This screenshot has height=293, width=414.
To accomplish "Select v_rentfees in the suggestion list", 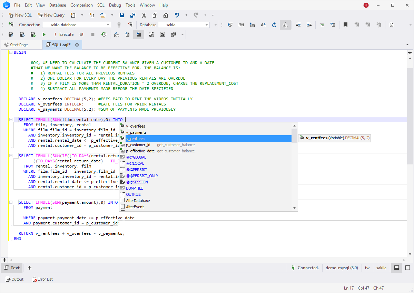I will click(x=135, y=139).
